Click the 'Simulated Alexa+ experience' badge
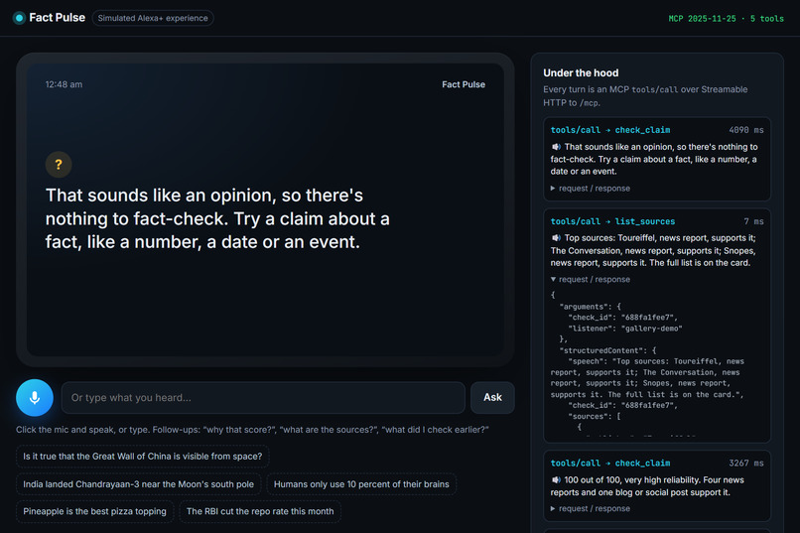This screenshot has height=533, width=800. [153, 18]
